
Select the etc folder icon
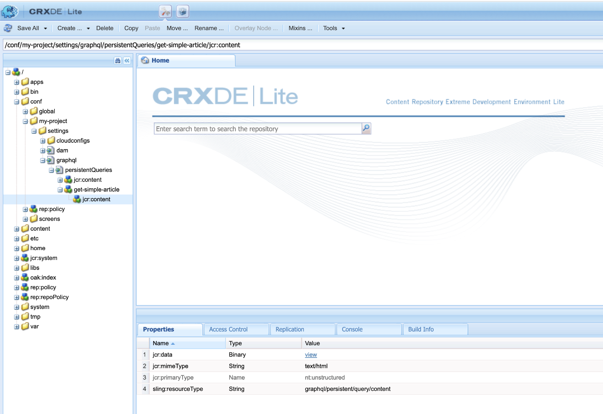click(x=25, y=239)
